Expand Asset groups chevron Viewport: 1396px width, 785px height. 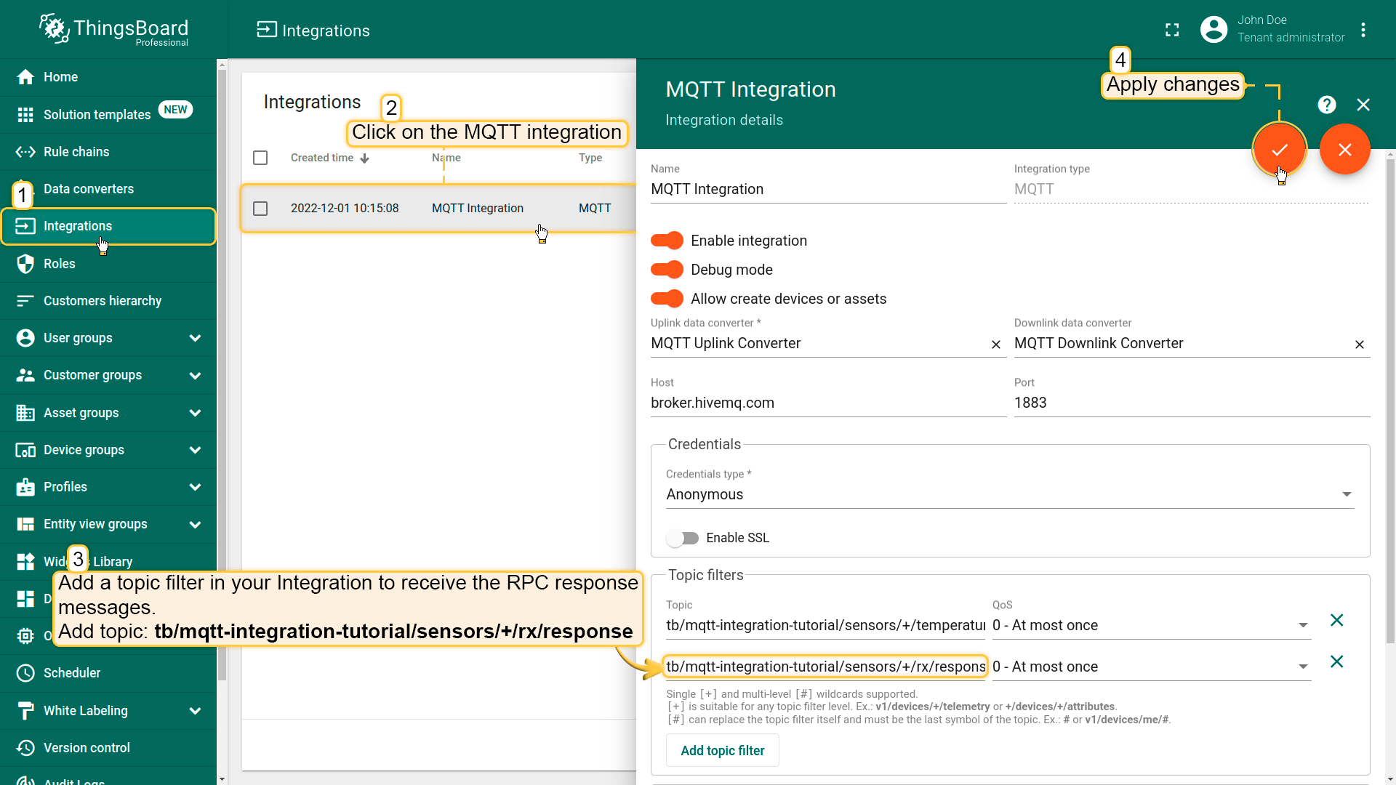click(x=195, y=413)
